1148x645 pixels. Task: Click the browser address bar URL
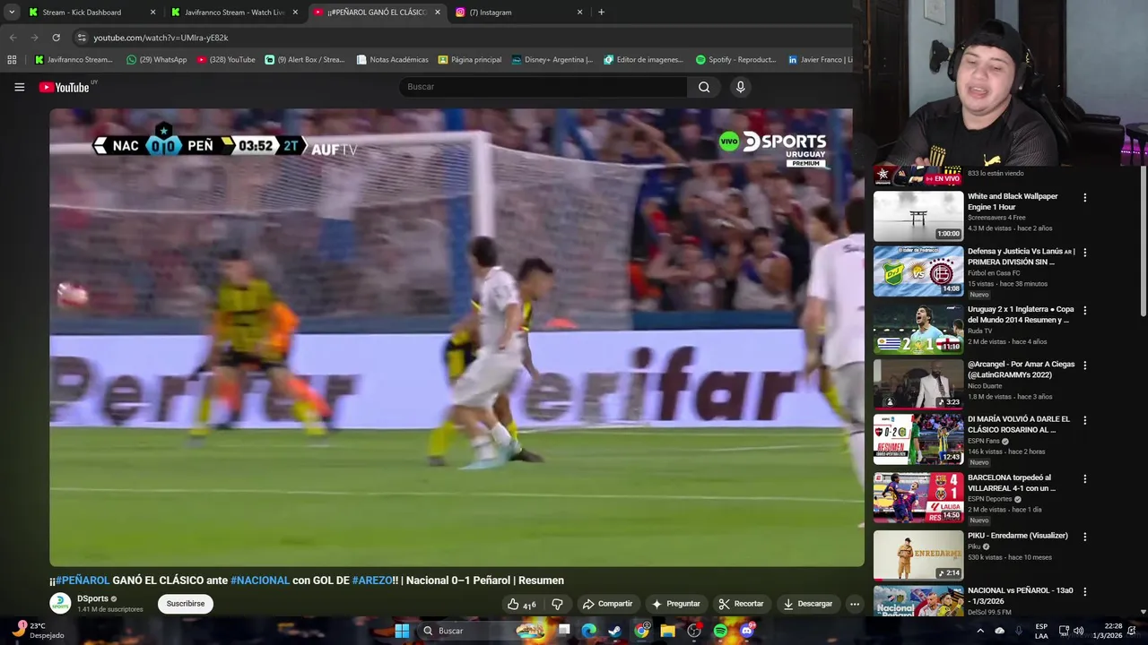[161, 38]
